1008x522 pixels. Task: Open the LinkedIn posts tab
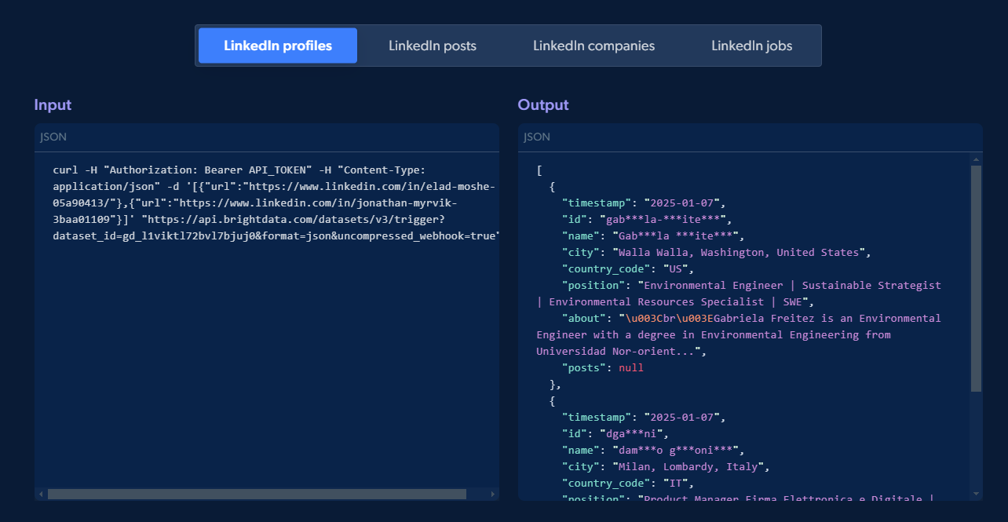click(x=433, y=46)
